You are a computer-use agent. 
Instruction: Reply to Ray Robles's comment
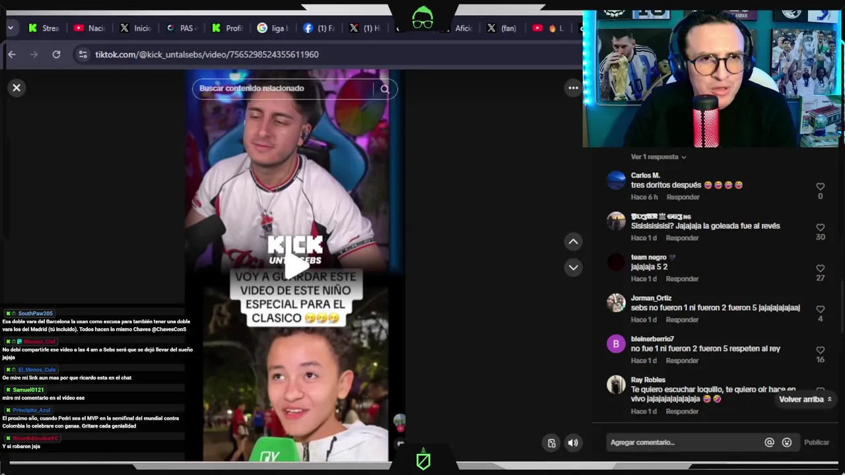pos(682,412)
